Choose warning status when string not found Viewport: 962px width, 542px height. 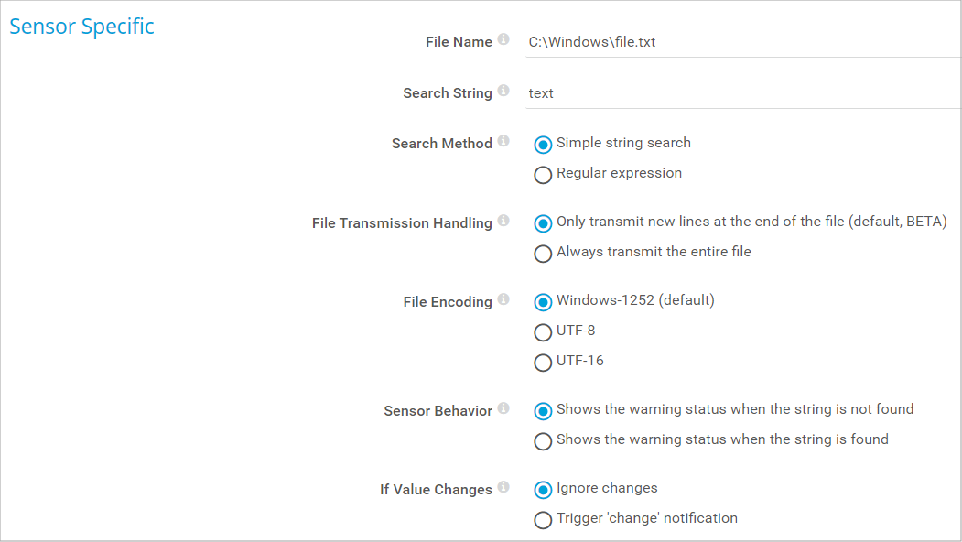tap(543, 410)
